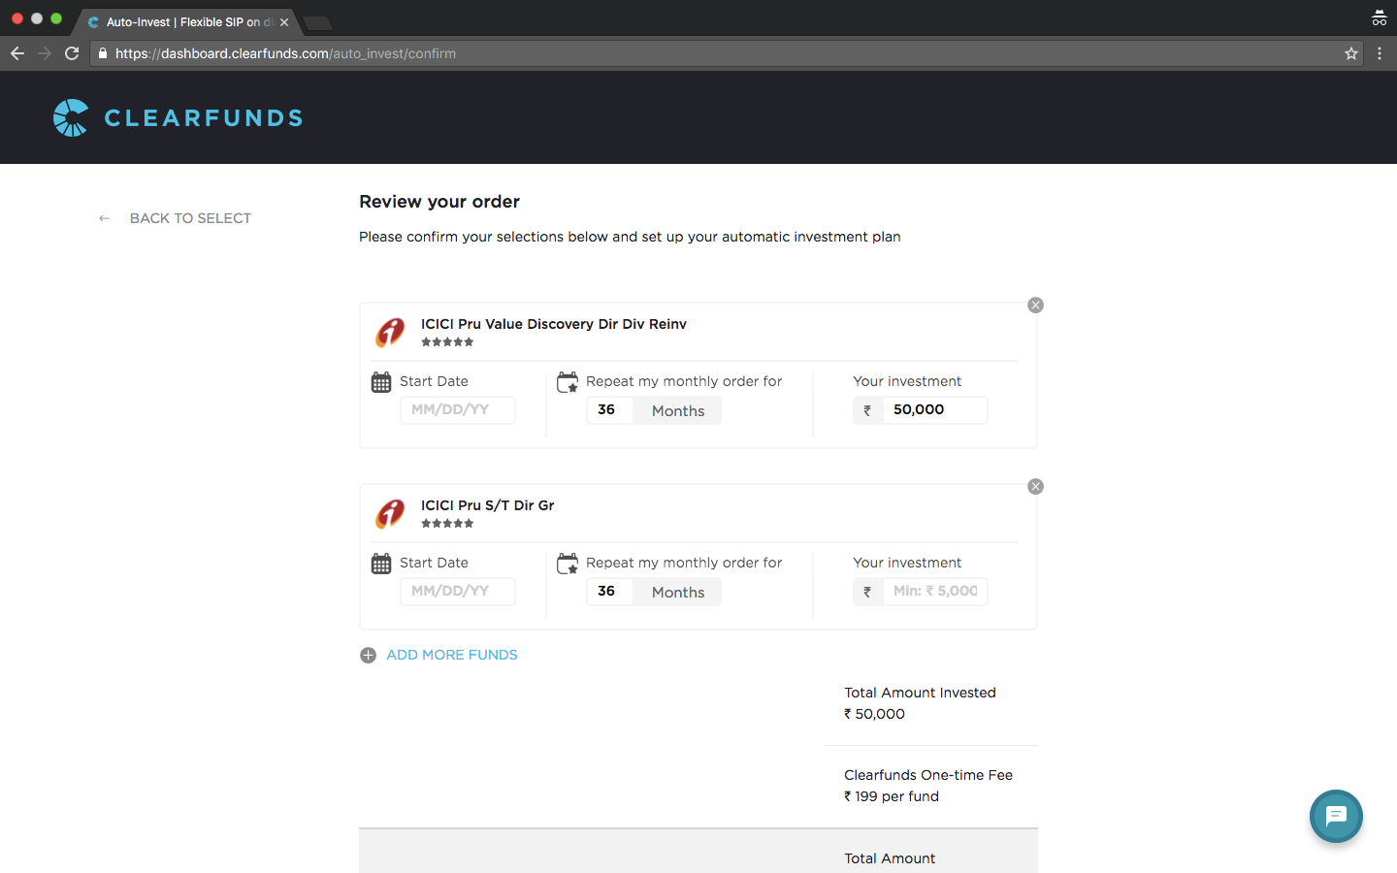Click the Clearfunds logo in header
The height and width of the screenshot is (873, 1397).
pos(178,118)
